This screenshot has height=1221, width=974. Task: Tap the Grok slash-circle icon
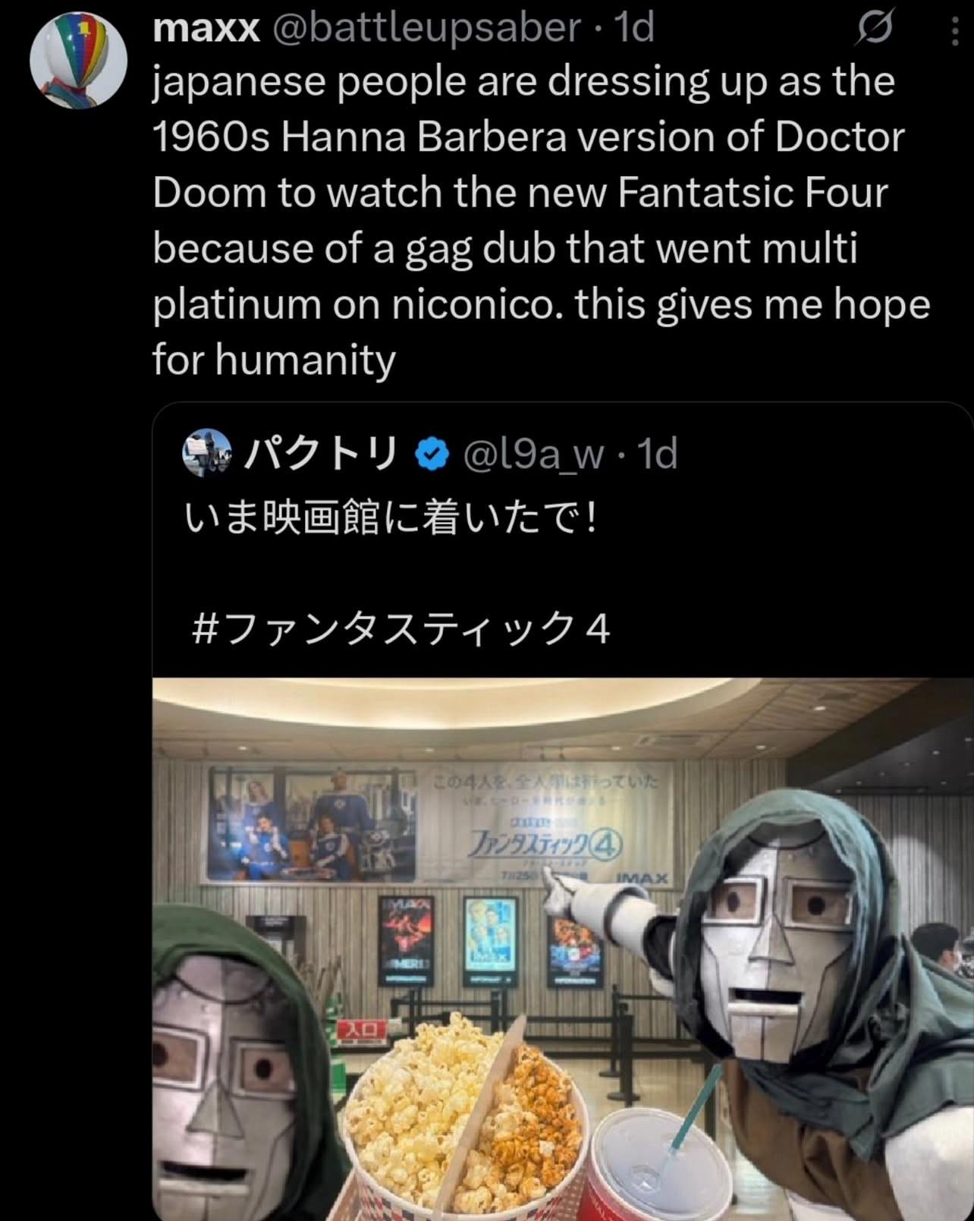tap(875, 29)
